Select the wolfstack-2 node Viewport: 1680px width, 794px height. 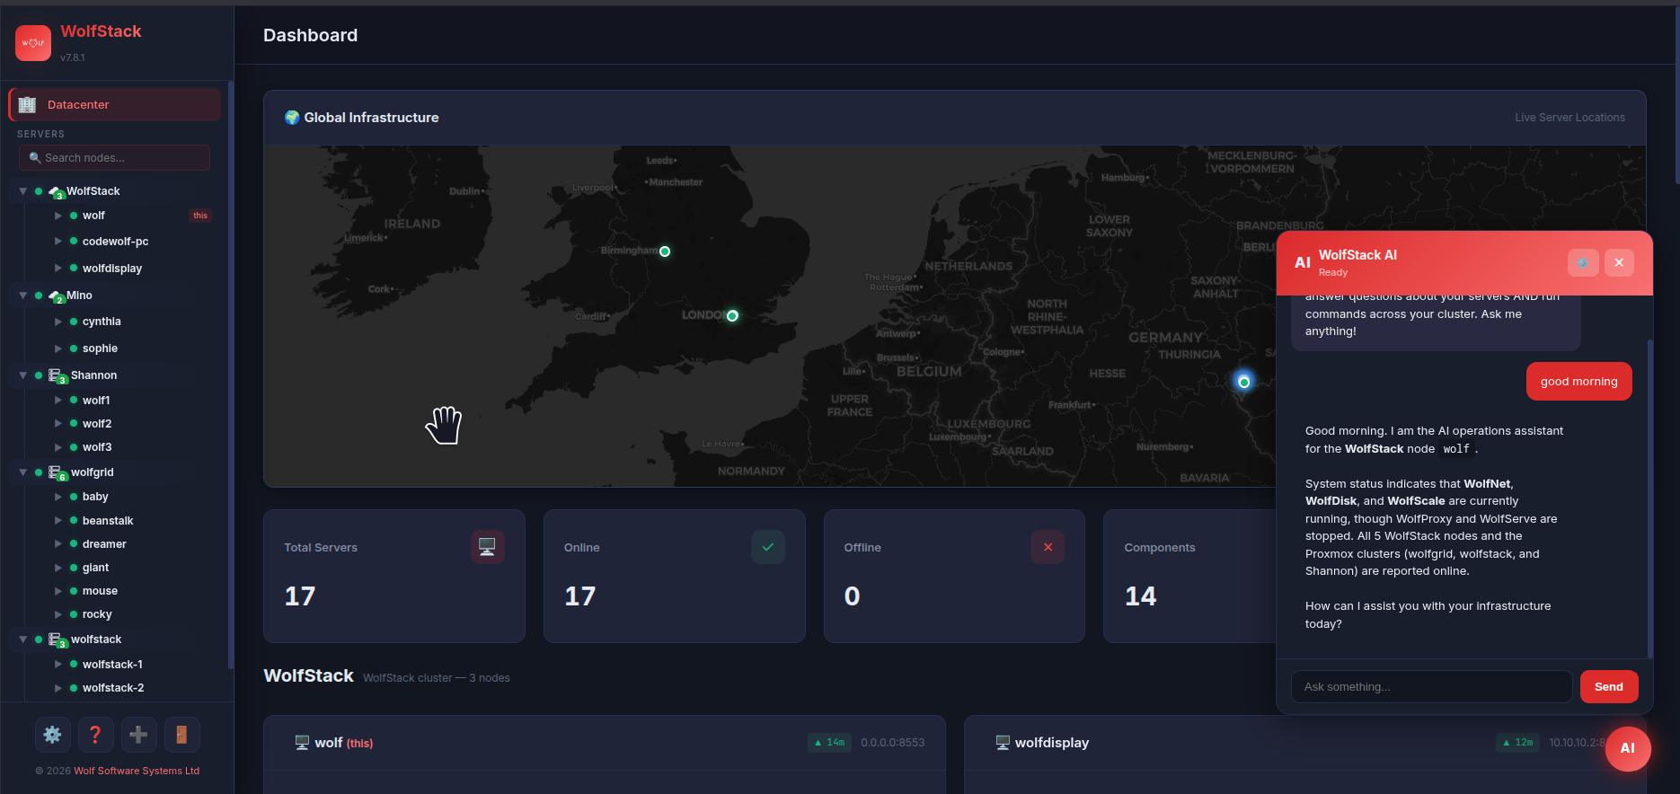(x=113, y=688)
